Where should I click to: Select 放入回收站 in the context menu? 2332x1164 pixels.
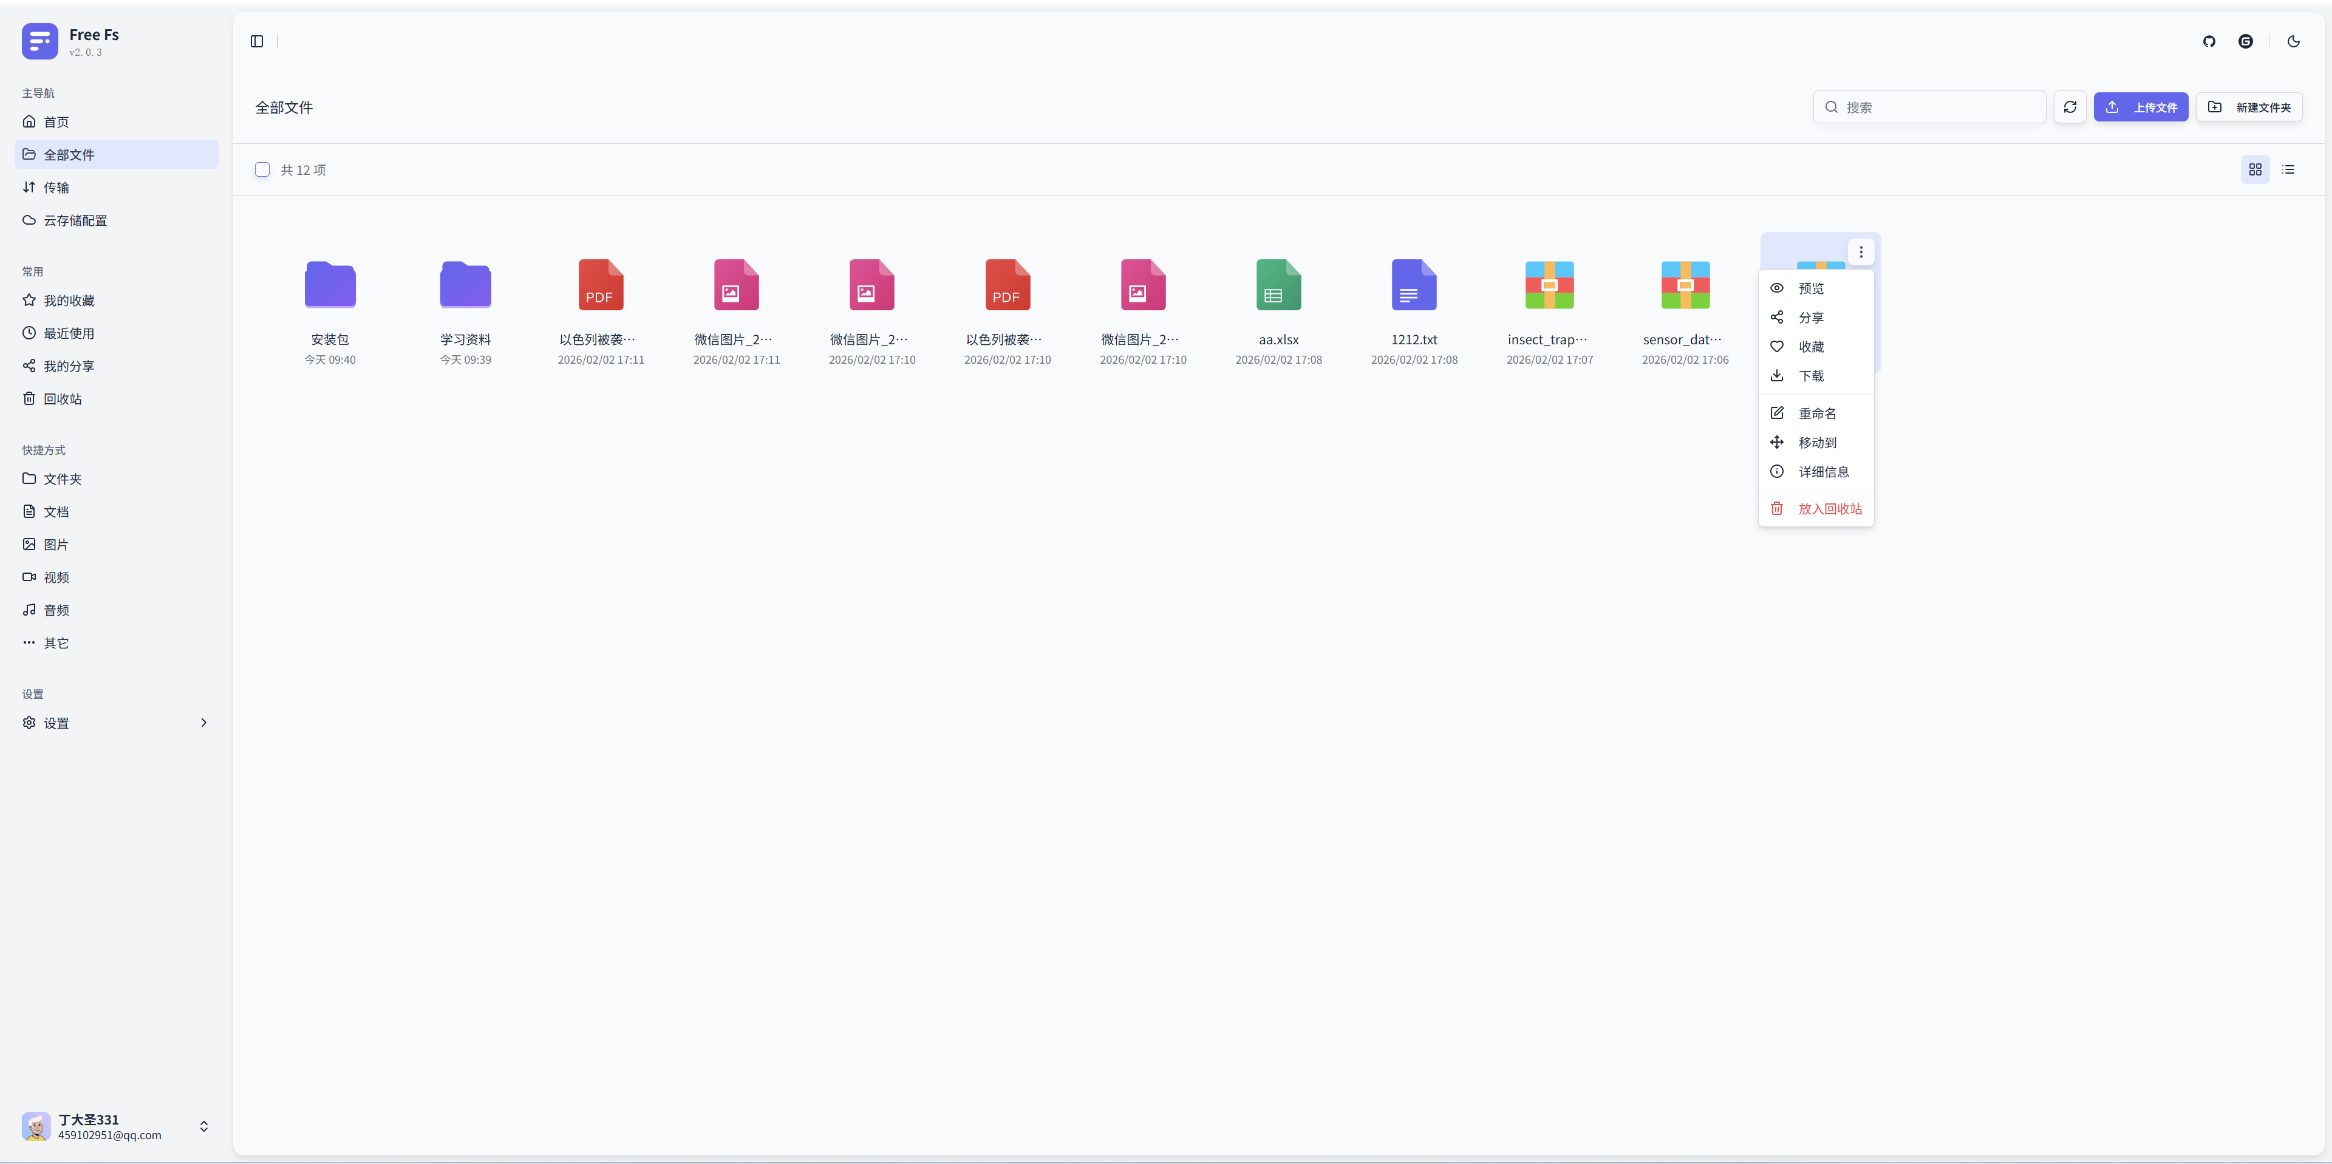1829,509
